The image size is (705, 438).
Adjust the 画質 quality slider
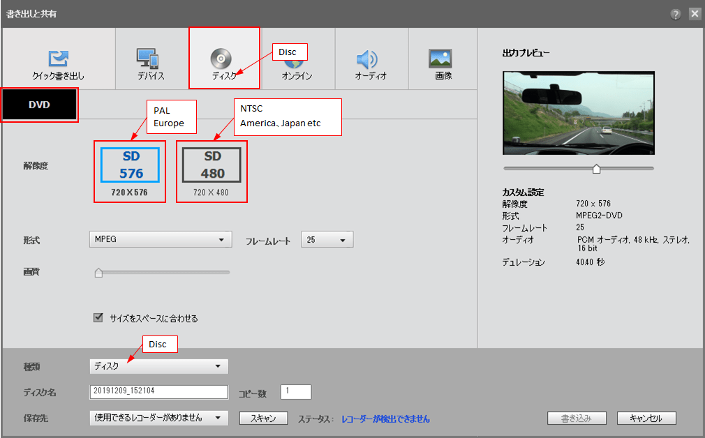[98, 271]
